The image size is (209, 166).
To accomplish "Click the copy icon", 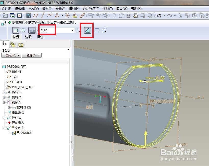I will (188, 16).
